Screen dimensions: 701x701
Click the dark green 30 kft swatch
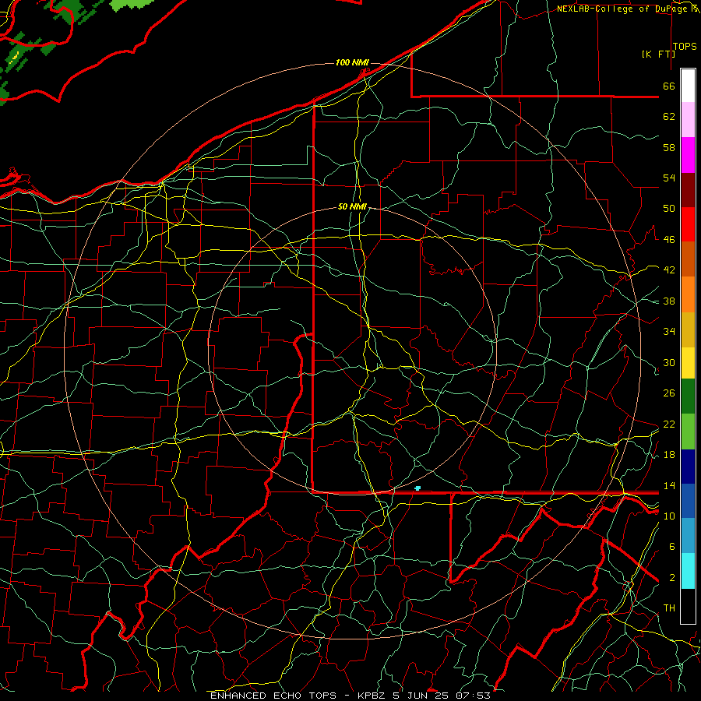click(688, 396)
